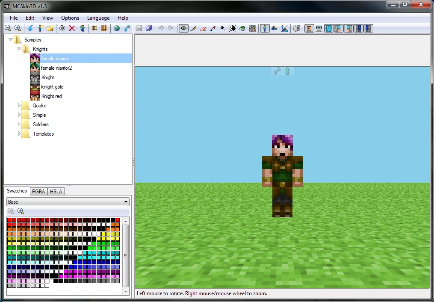Select the noise tool icon

pos(252,28)
